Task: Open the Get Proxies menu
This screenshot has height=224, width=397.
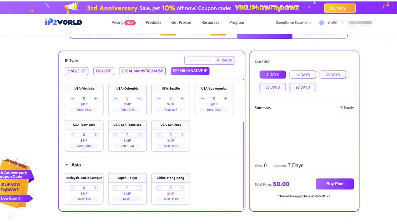Action: 181,22
